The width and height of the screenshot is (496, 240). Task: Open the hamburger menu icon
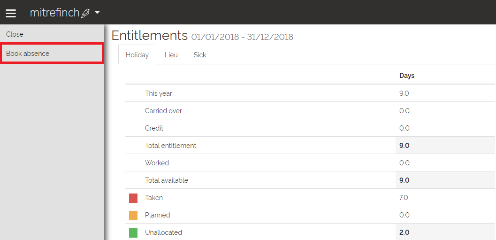10,13
